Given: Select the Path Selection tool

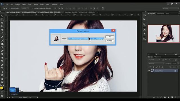Looking at the screenshot, I should 2,72.
